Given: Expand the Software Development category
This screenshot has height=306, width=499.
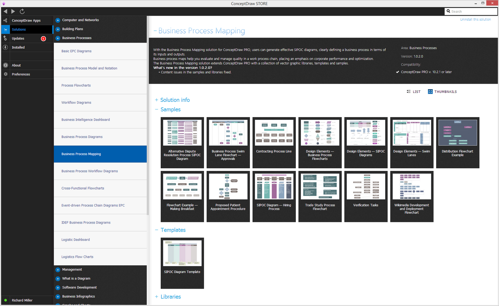Looking at the screenshot, I should click(x=58, y=288).
